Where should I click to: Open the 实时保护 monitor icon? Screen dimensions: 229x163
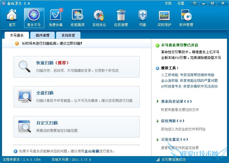[164, 15]
